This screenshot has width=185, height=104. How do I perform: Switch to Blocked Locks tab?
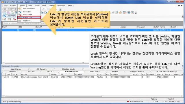click(x=69, y=69)
